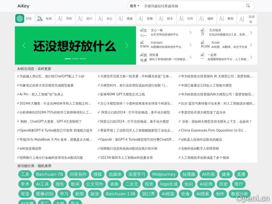
Task: Click the Xcole tool icon
Action: [x=205, y=45]
